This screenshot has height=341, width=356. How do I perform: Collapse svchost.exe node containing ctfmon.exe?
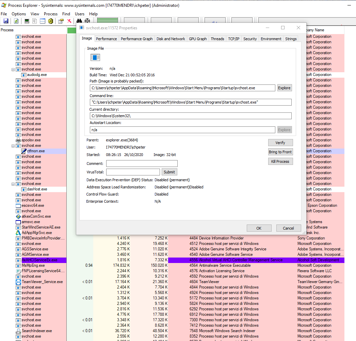point(13,146)
